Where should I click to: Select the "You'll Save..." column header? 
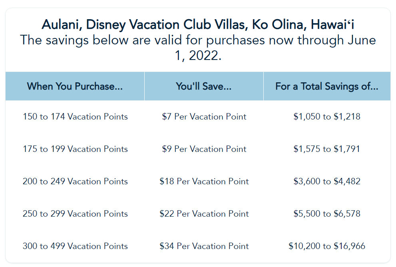click(204, 86)
